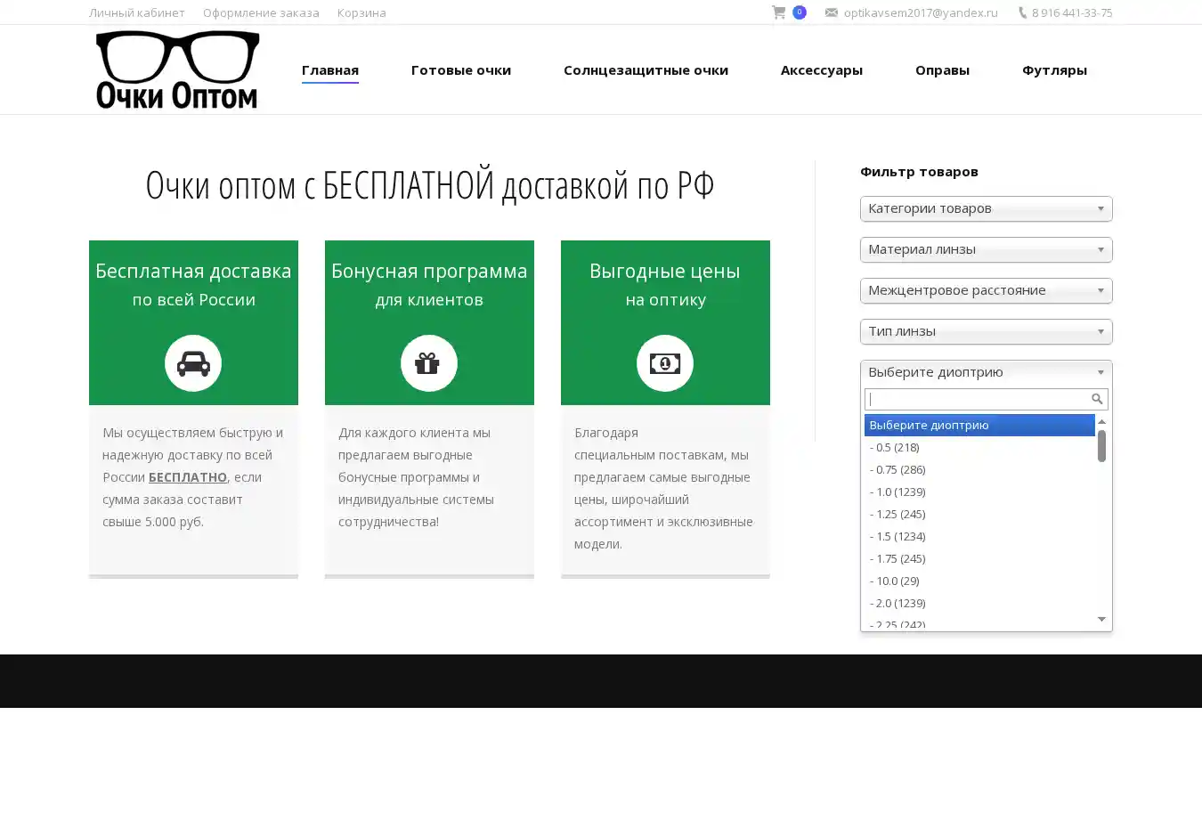
Task: Open the Материал линзы dropdown
Action: point(986,249)
